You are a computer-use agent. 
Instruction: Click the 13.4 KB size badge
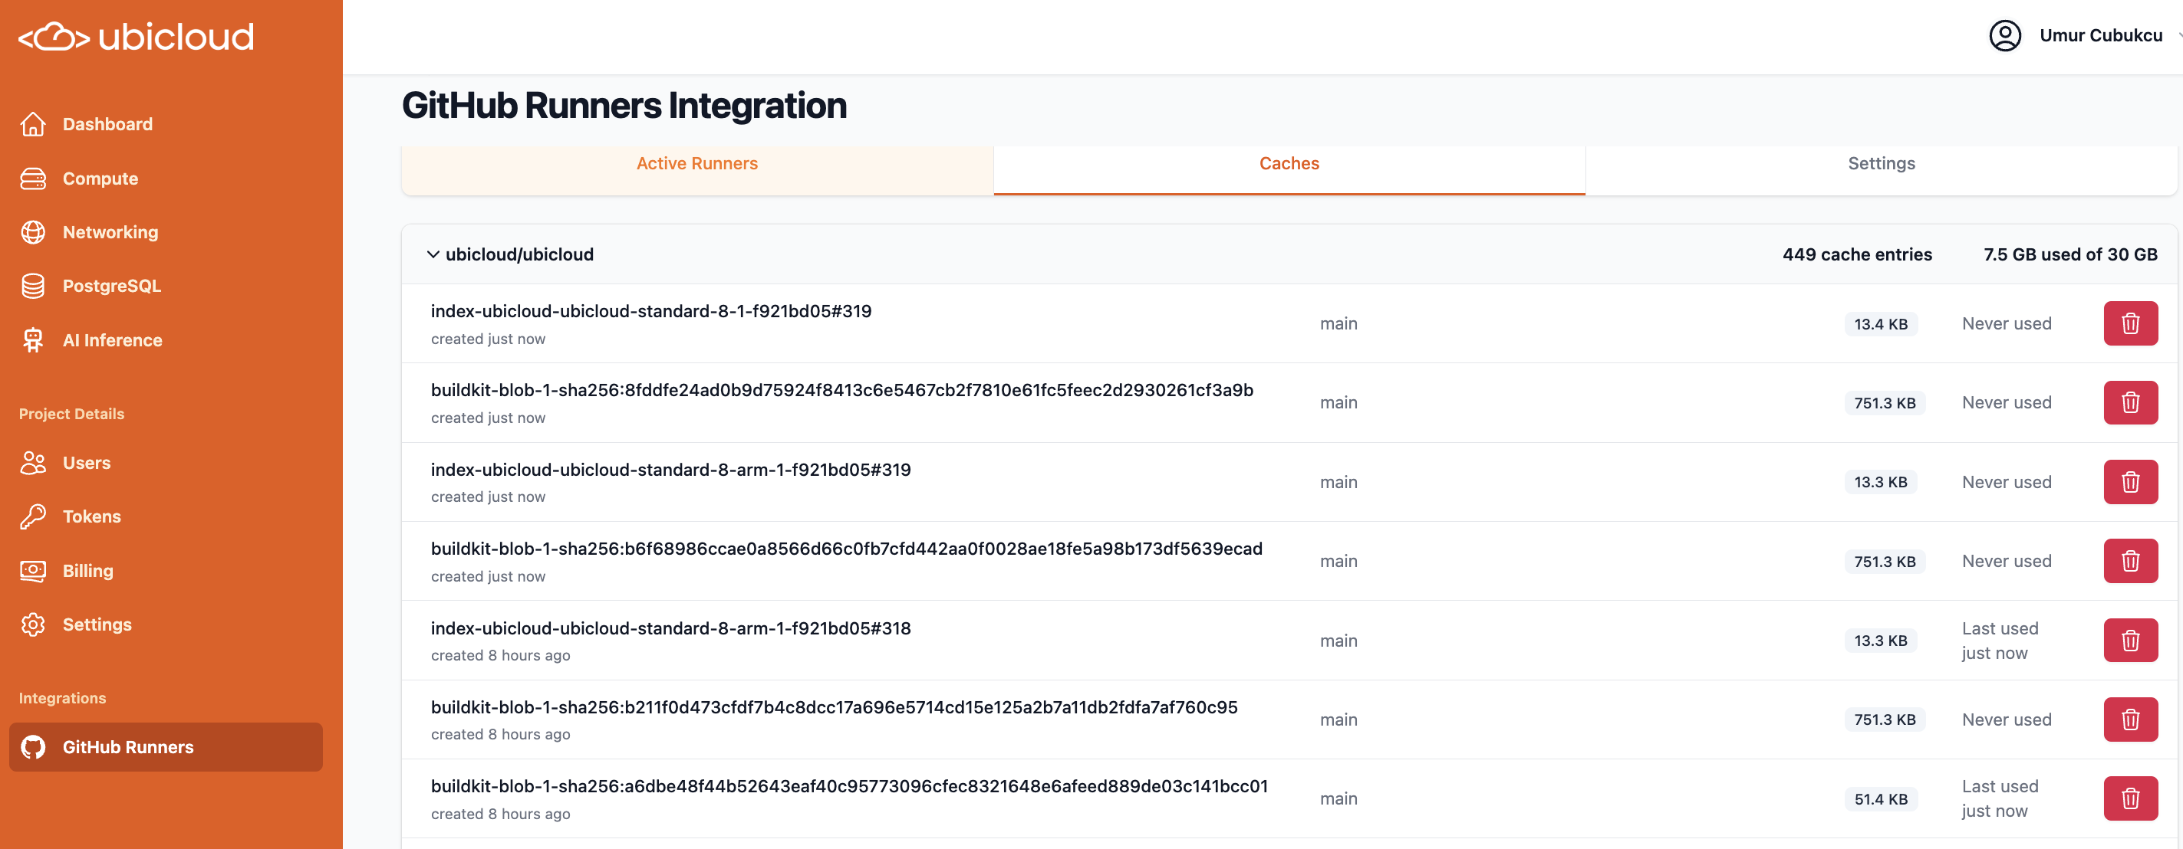1881,323
